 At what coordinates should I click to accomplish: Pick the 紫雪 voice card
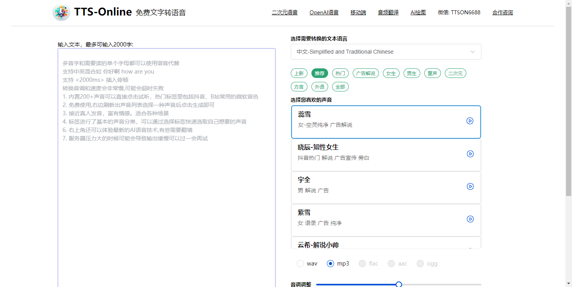point(386,220)
